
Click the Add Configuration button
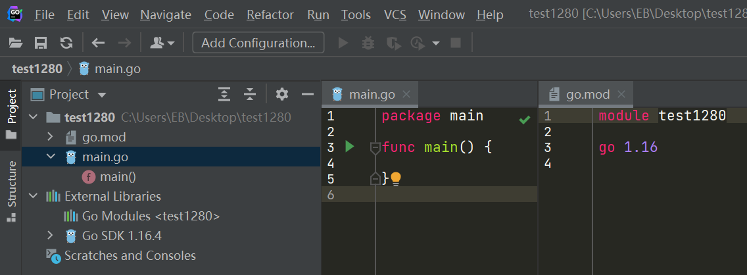point(258,43)
